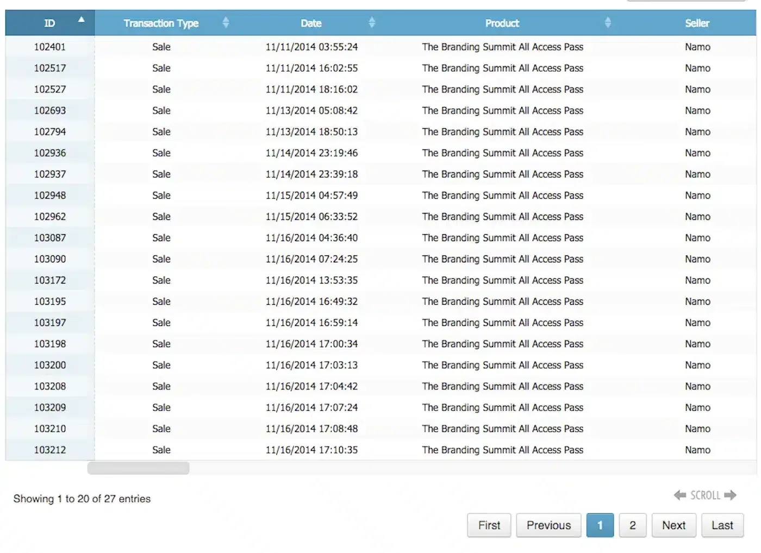Click Sale type in row 102401
This screenshot has height=553, width=761.
(161, 47)
